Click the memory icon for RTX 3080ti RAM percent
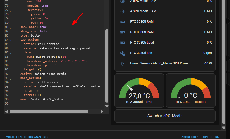230x139 pixels. coord(122,22)
